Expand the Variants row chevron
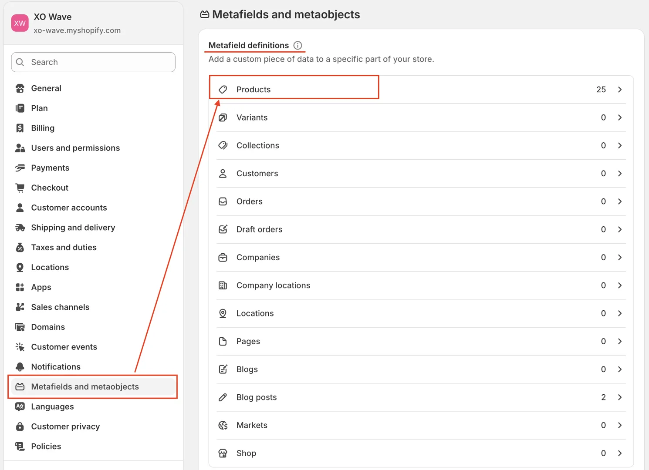 coord(620,117)
